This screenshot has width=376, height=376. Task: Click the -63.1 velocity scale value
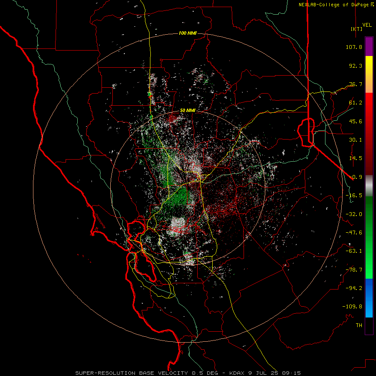(x=354, y=251)
